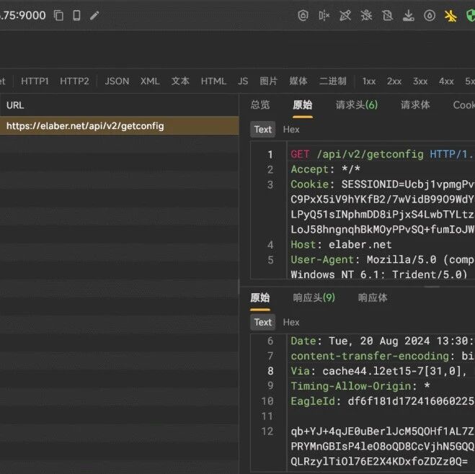Filter traffic by 媒体 type
Viewport: 475px width, 474px height.
tap(298, 81)
